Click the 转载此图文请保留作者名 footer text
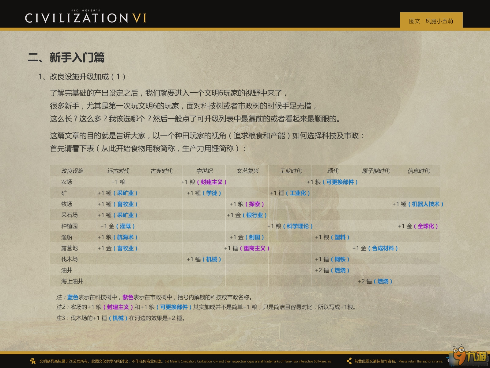Image resolution: width=490 pixels, height=368 pixels. tap(399, 361)
